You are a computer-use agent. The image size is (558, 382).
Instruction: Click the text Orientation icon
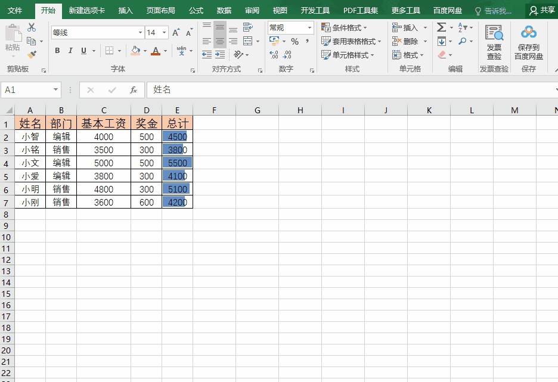[x=238, y=54]
